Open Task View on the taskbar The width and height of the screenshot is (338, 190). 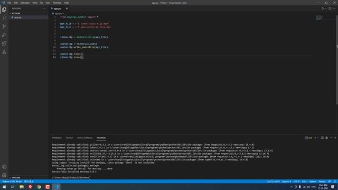point(13,187)
